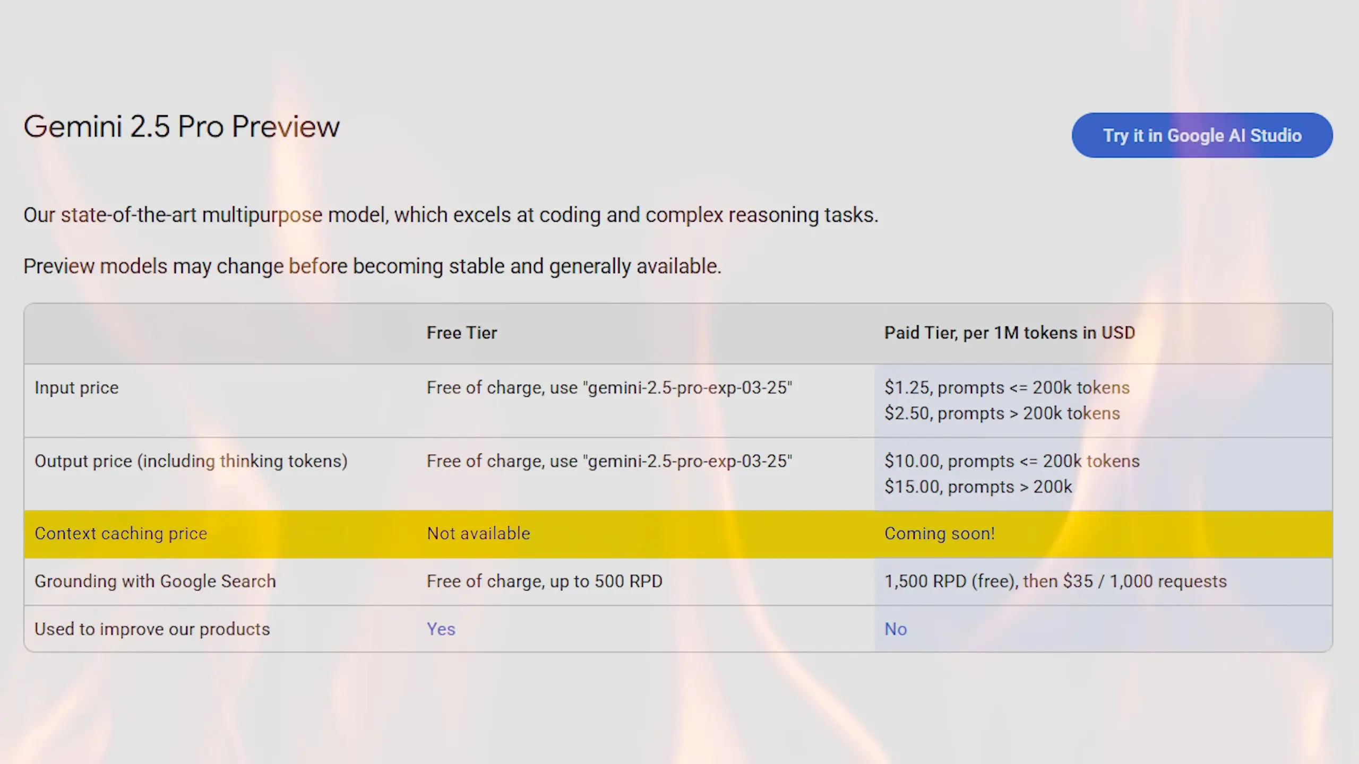The height and width of the screenshot is (764, 1359).
Task: Click the Coming soon! cell
Action: tap(940, 533)
